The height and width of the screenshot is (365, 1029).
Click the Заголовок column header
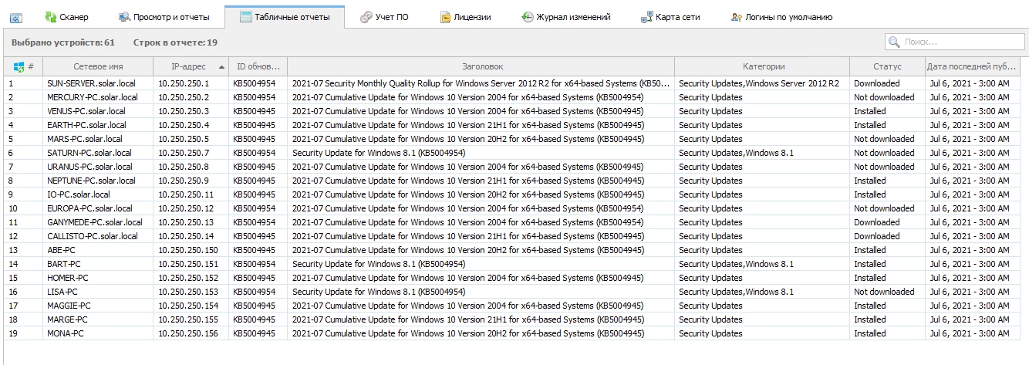click(x=482, y=67)
